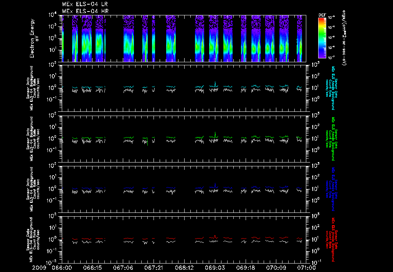This screenshot has height=272, width=393.
Task: Click the red bump near 069:03 in the red panel
Action: point(215,236)
